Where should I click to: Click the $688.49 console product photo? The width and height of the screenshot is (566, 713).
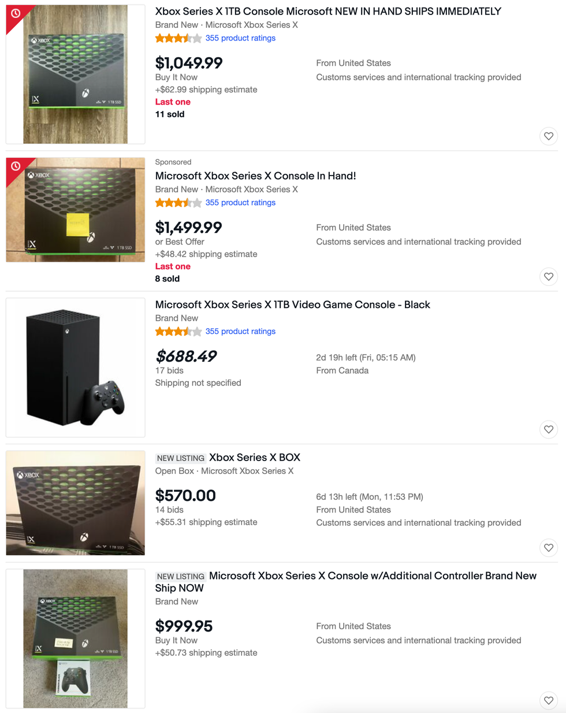pos(75,367)
